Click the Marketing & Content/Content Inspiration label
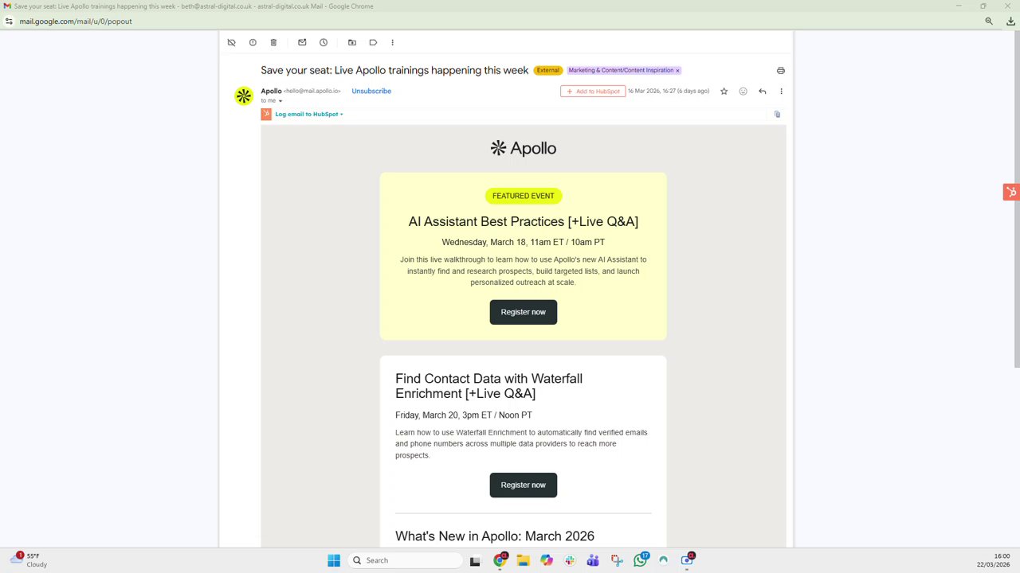Image resolution: width=1020 pixels, height=573 pixels. (x=621, y=70)
